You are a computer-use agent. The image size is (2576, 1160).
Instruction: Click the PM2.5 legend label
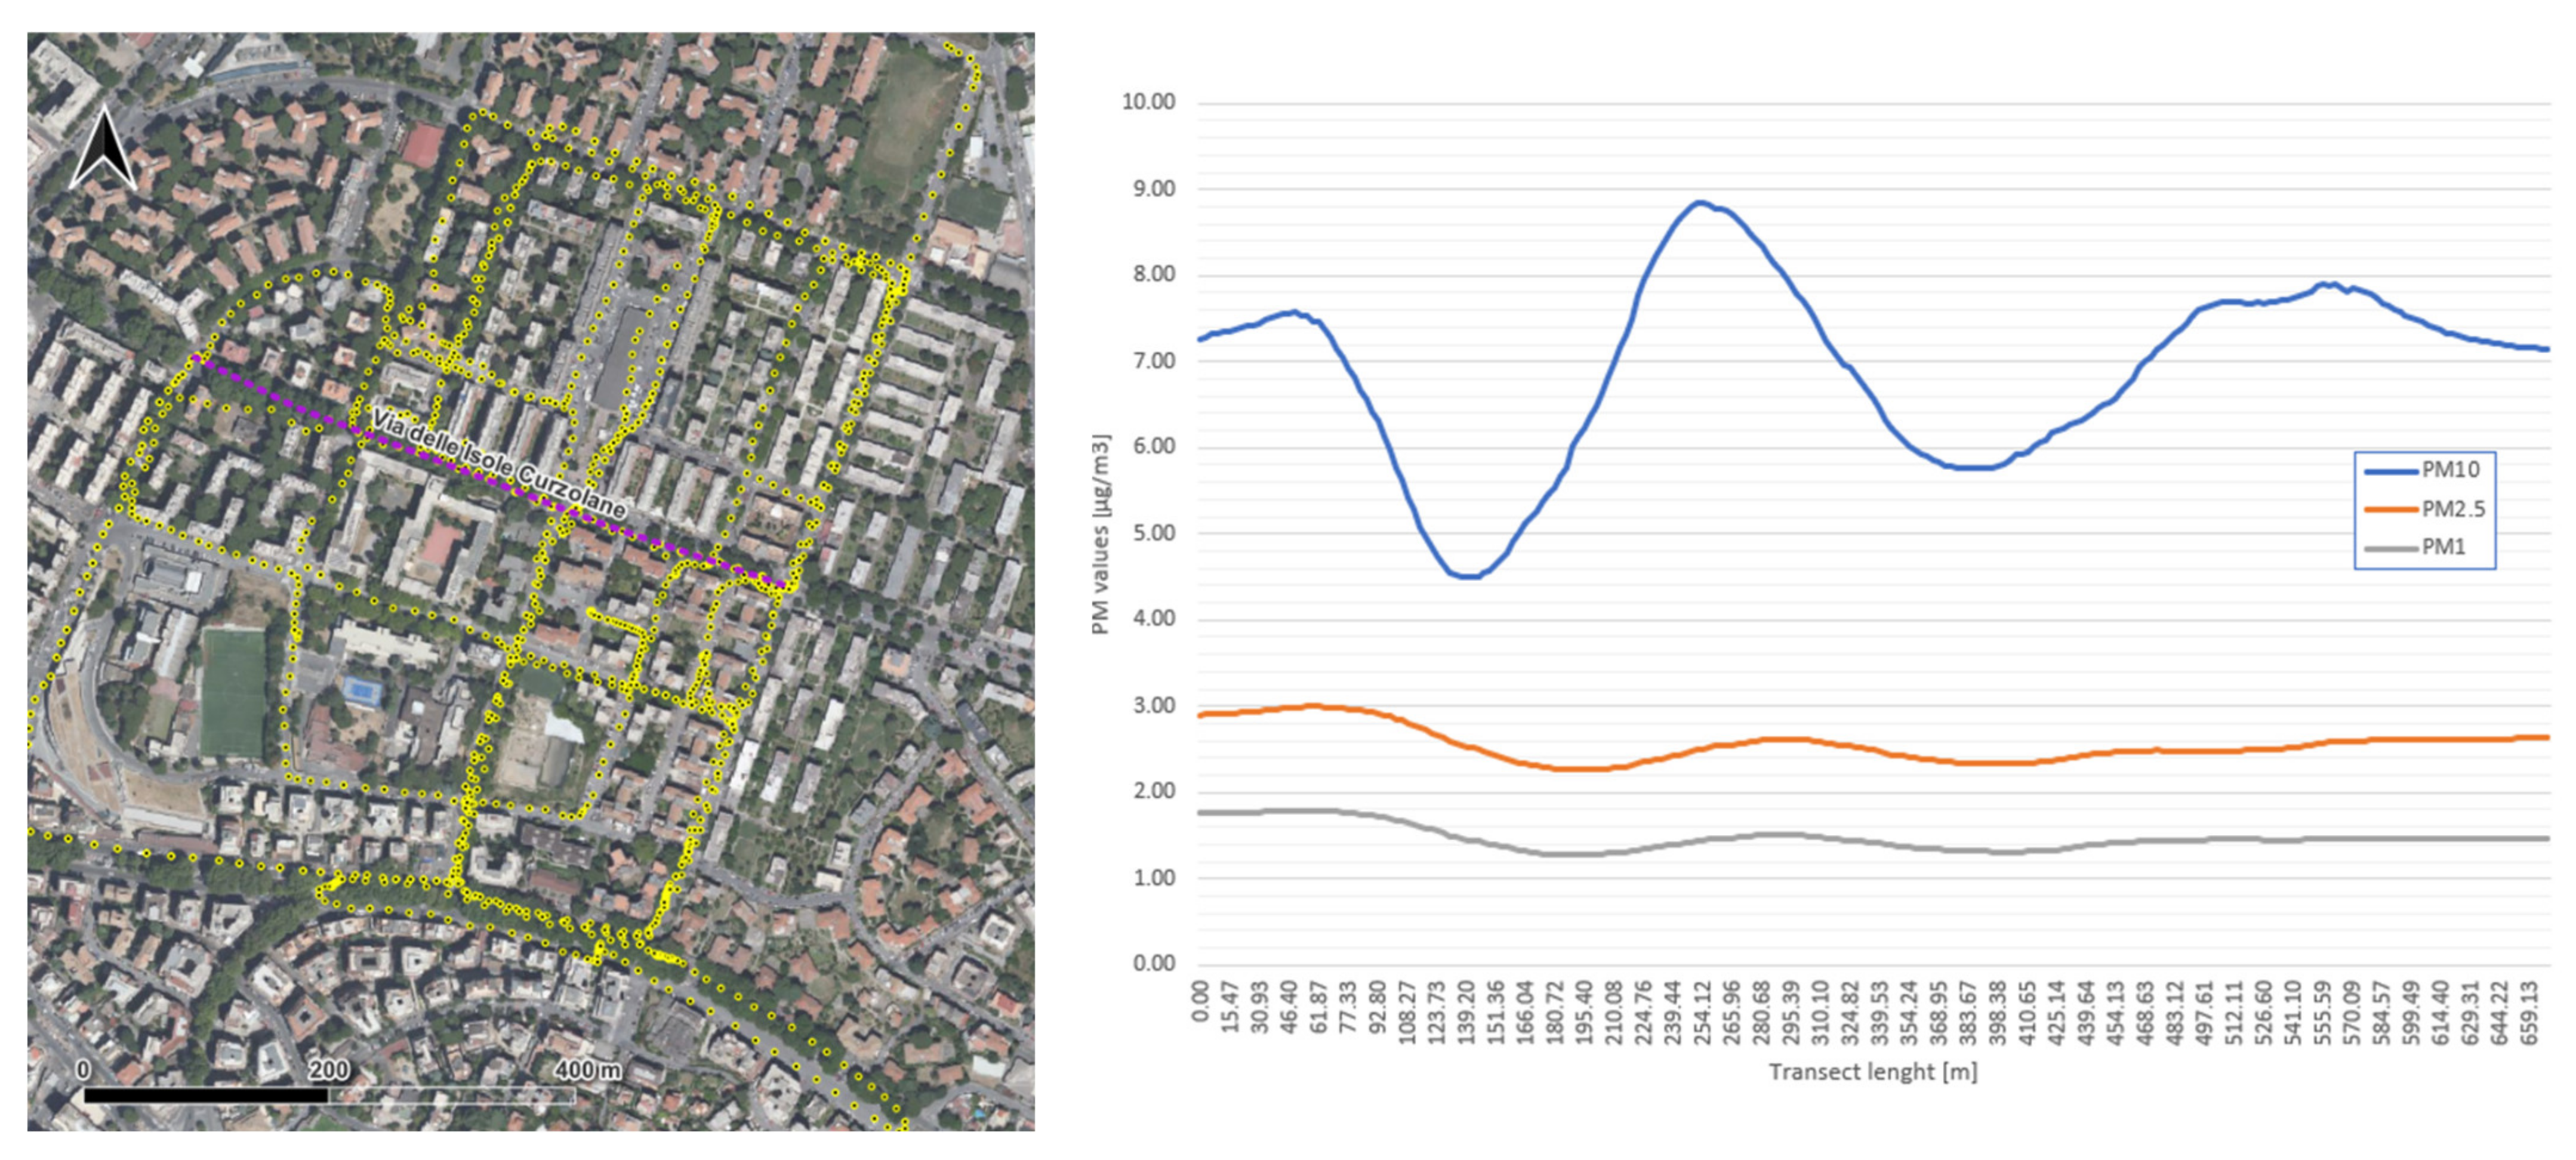point(2453,509)
